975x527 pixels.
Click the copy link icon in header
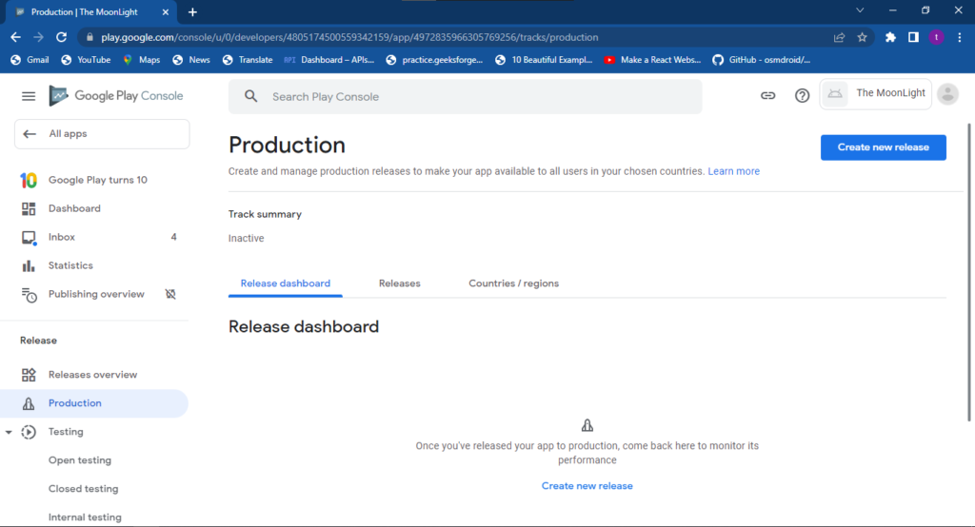[767, 96]
